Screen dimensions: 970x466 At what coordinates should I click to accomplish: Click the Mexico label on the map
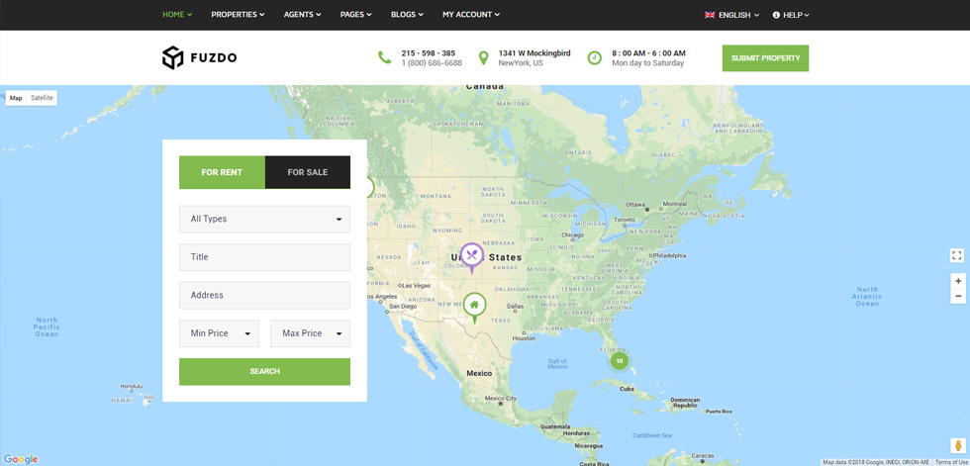point(479,373)
